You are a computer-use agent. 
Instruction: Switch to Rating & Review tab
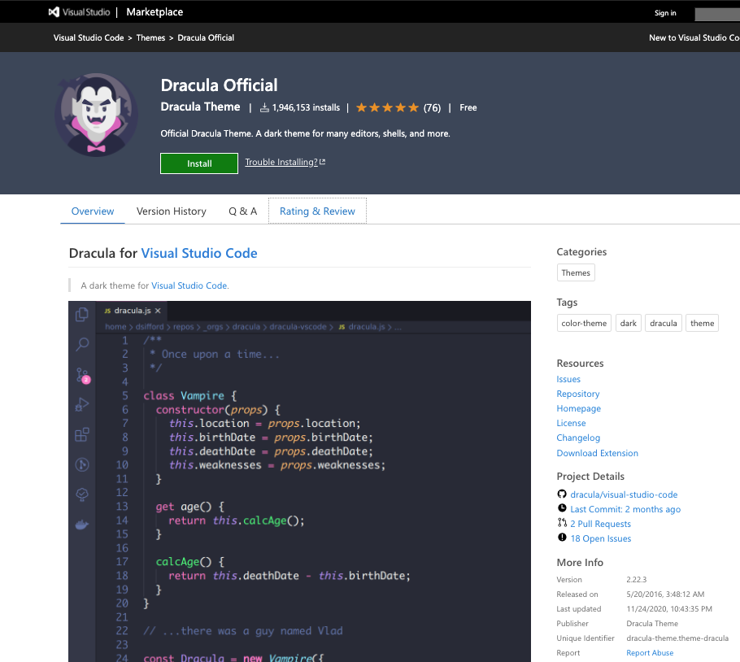[317, 211]
